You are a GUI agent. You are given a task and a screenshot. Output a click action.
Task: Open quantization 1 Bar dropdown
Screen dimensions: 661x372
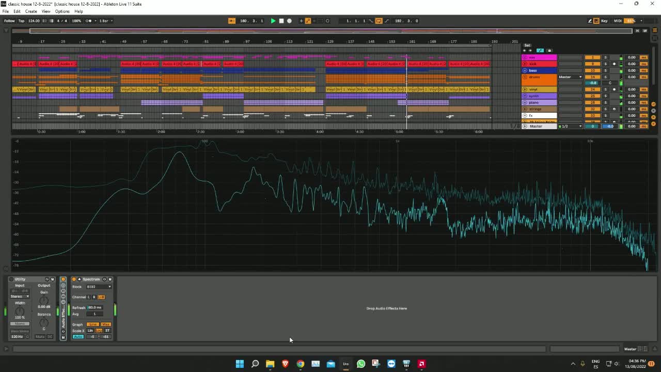(x=106, y=21)
